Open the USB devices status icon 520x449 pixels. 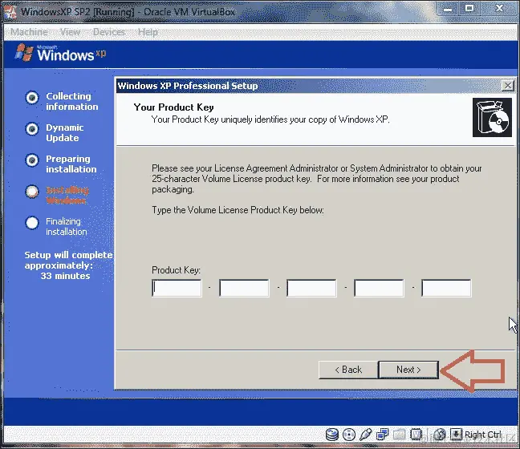[x=365, y=434]
